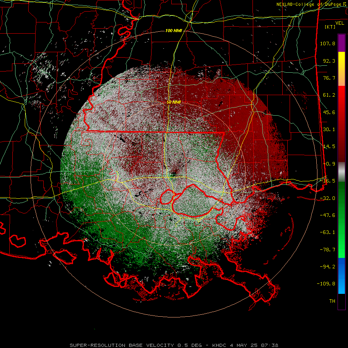Select the 30.1 value on the velocity scale
348x348 pixels.
tap(329, 130)
